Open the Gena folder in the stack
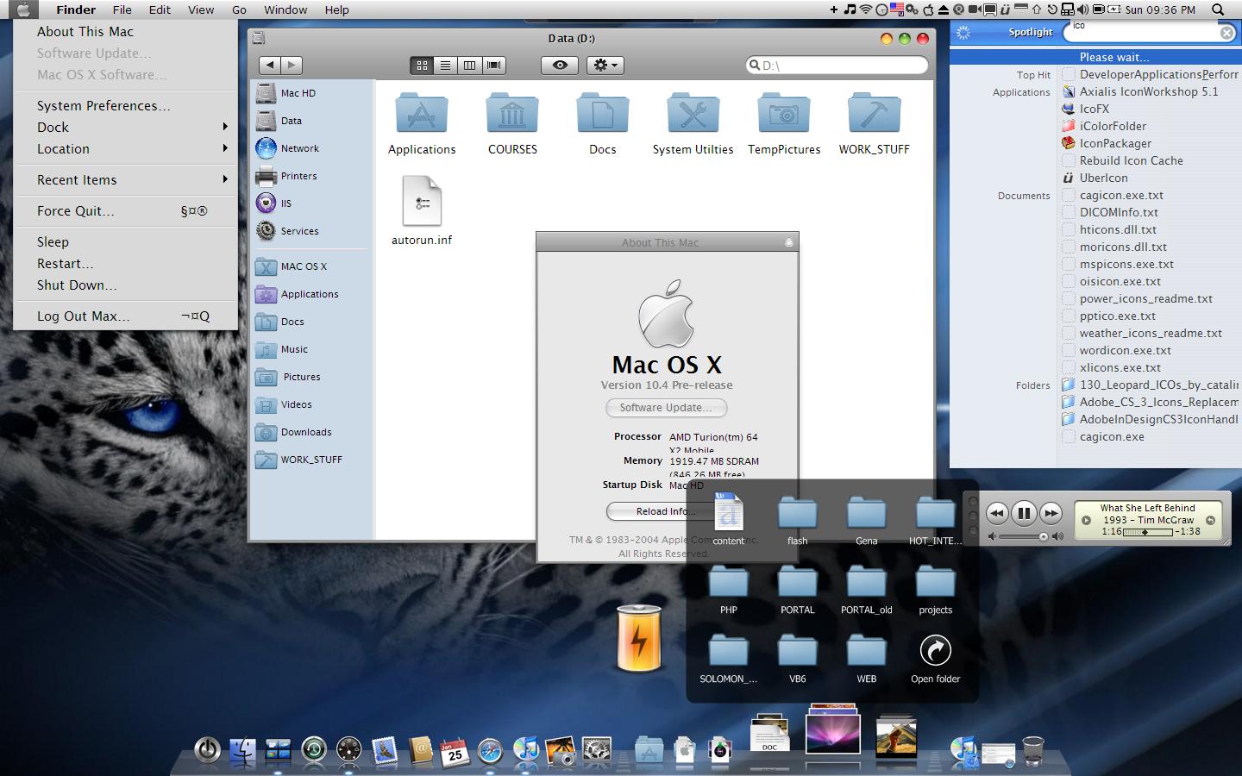 [867, 521]
